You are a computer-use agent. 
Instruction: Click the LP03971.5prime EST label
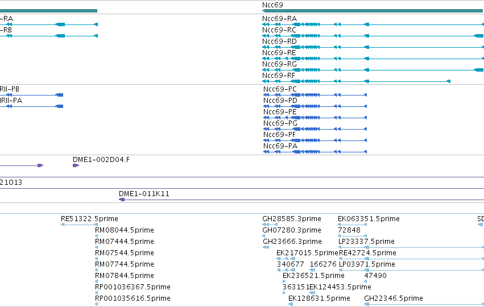367,265
